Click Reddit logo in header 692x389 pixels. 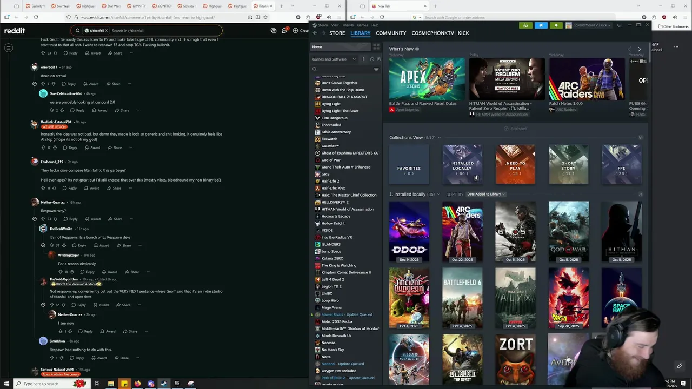[x=15, y=31]
